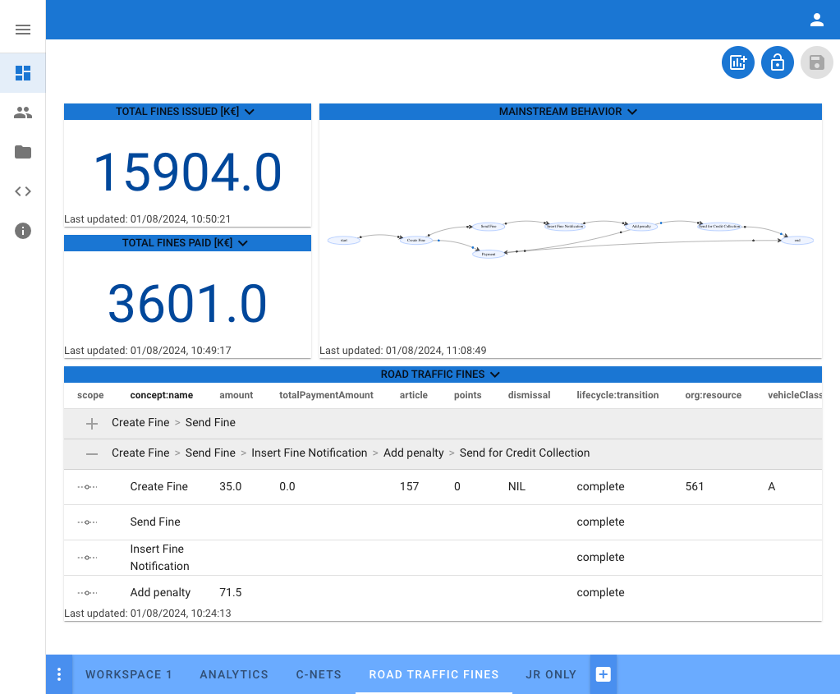The image size is (840, 694).
Task: Open the info icon in sidebar
Action: 23,231
